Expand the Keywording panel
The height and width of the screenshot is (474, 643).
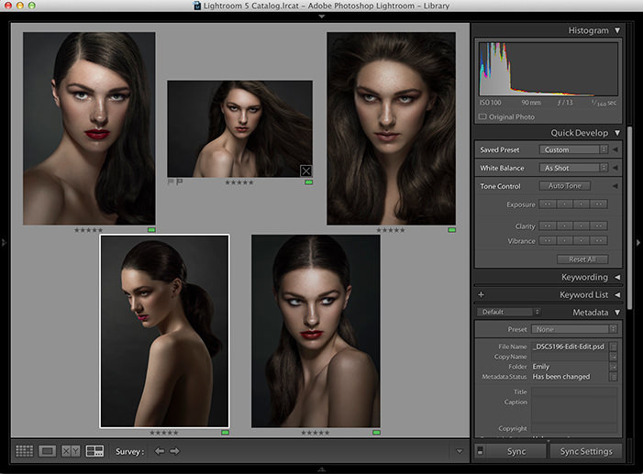pos(616,277)
